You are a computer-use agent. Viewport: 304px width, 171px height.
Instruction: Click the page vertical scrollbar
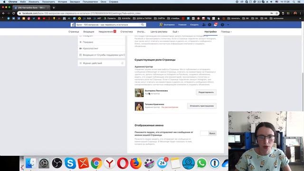click(303, 91)
